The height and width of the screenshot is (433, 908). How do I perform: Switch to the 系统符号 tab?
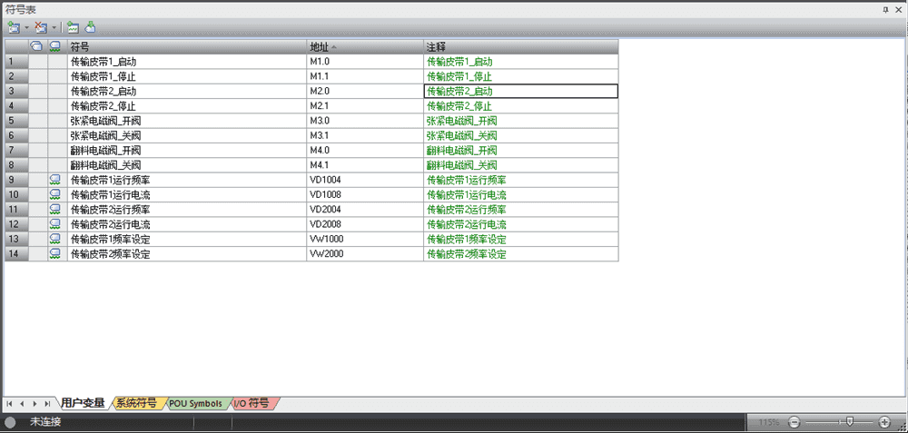[x=136, y=403]
